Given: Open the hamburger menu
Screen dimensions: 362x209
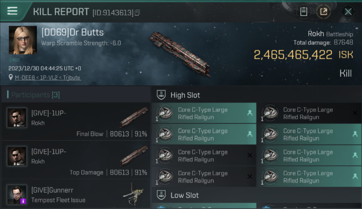Looking at the screenshot, I should [12, 11].
